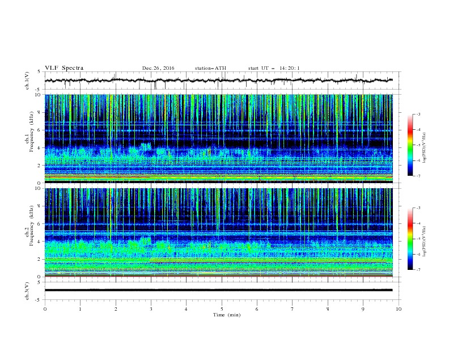Click the ch.1 spectrogram color scale bar

(x=410, y=145)
